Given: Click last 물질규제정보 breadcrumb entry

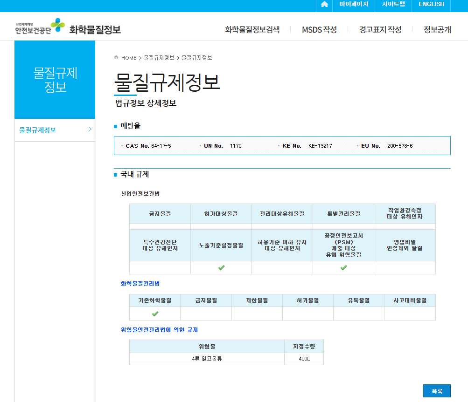Looking at the screenshot, I should [197, 58].
